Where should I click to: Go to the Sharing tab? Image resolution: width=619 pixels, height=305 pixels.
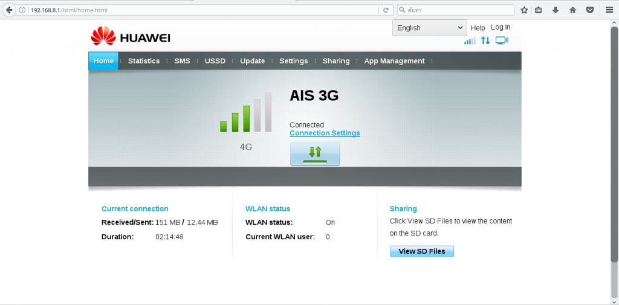tap(336, 61)
